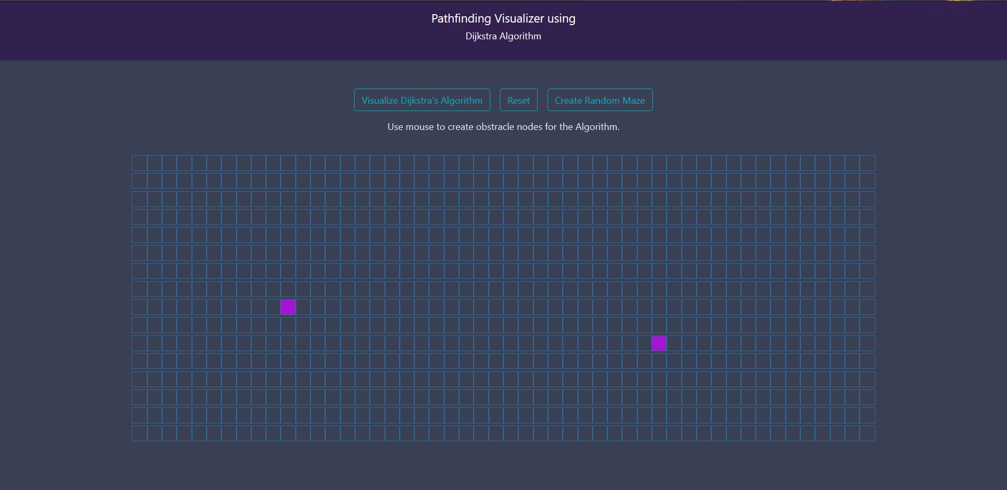Screen dimensions: 1007x490
Task: Click the top-right corner grid cell
Action: tap(867, 163)
